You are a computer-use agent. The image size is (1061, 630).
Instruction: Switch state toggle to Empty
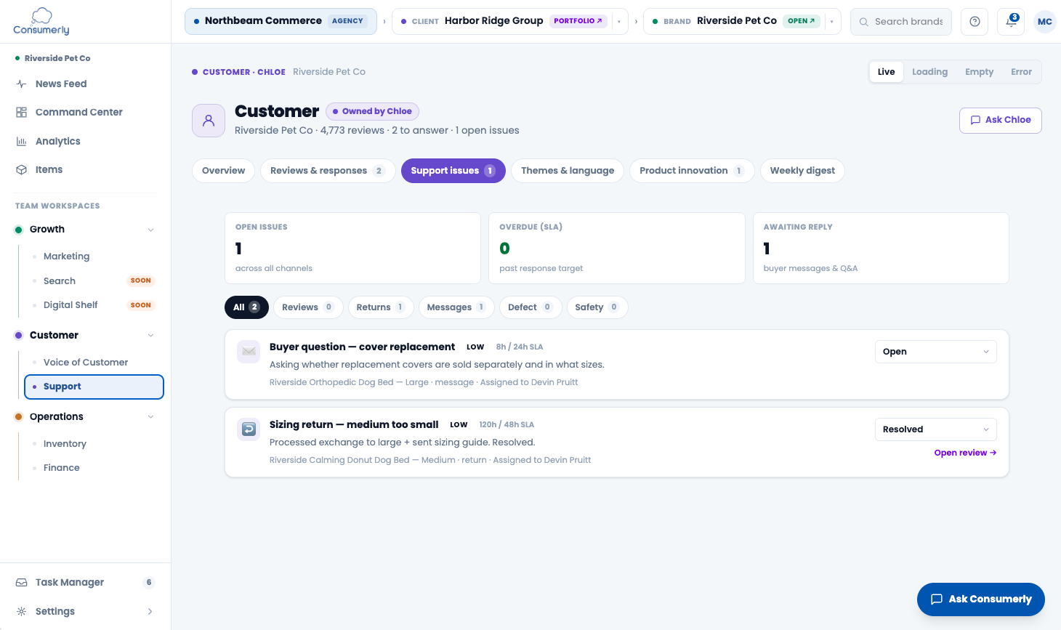[979, 72]
